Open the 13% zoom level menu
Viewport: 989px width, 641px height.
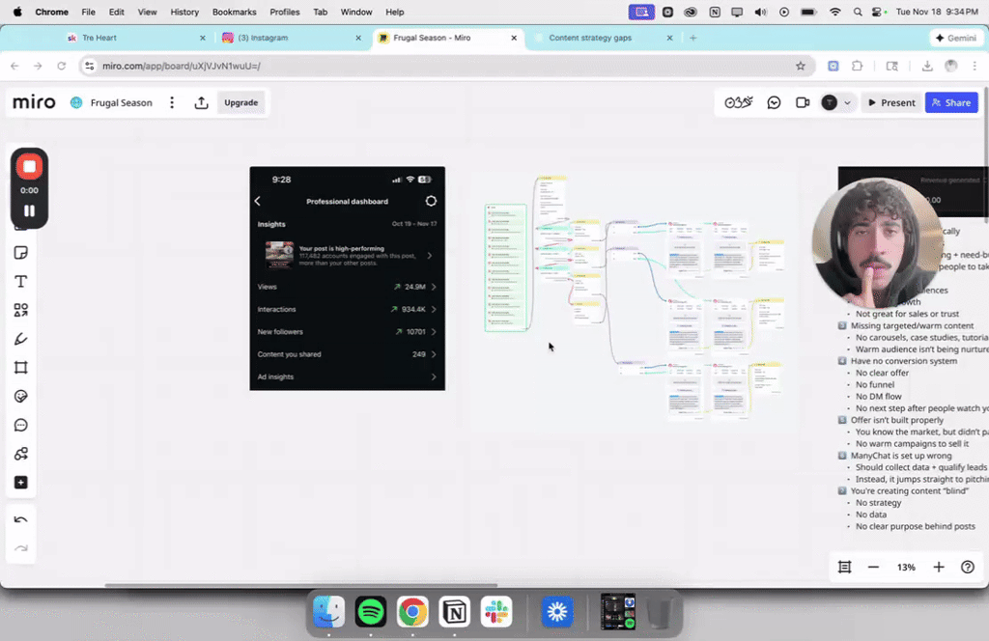906,568
